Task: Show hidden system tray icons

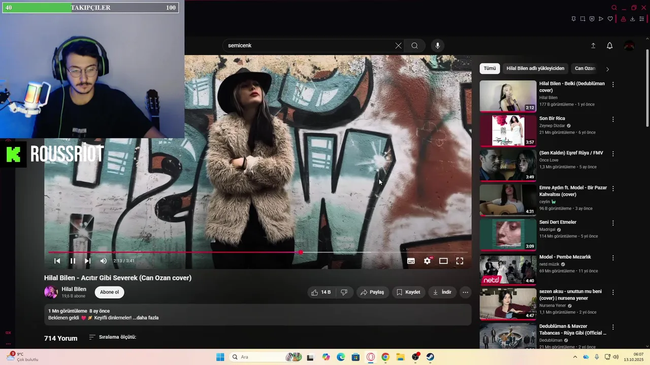Action: (x=575, y=357)
